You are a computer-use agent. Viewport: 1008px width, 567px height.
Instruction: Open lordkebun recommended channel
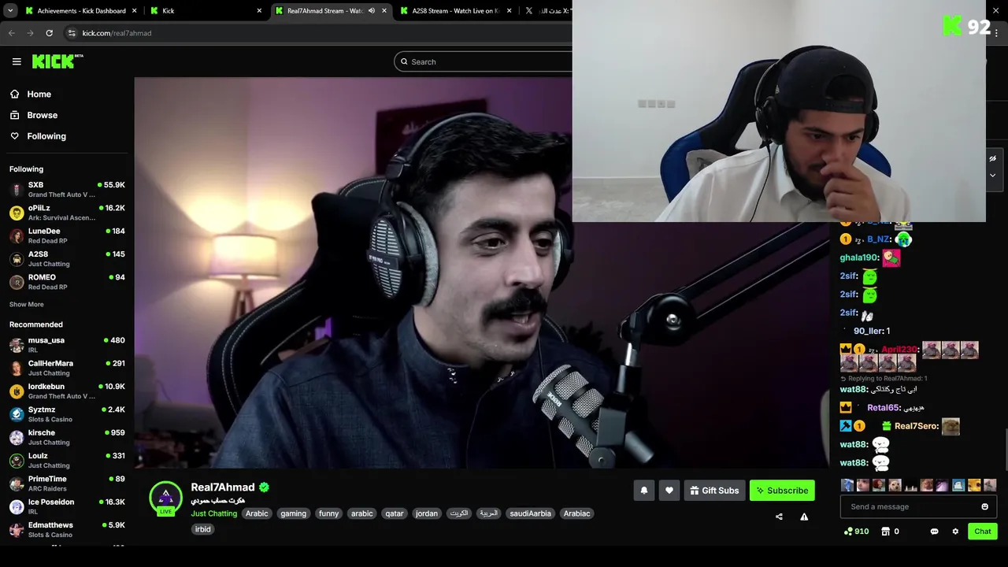67,391
